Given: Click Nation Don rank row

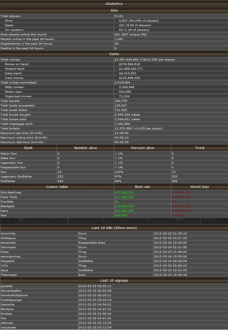Looking at the screenshot, I should pyautogui.click(x=114, y=154).
